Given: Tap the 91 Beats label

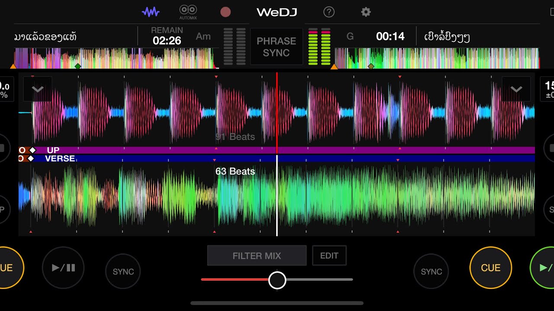Looking at the screenshot, I should pos(235,136).
